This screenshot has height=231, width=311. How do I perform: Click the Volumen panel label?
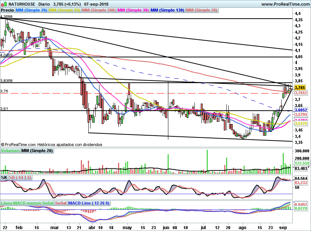point(10,151)
